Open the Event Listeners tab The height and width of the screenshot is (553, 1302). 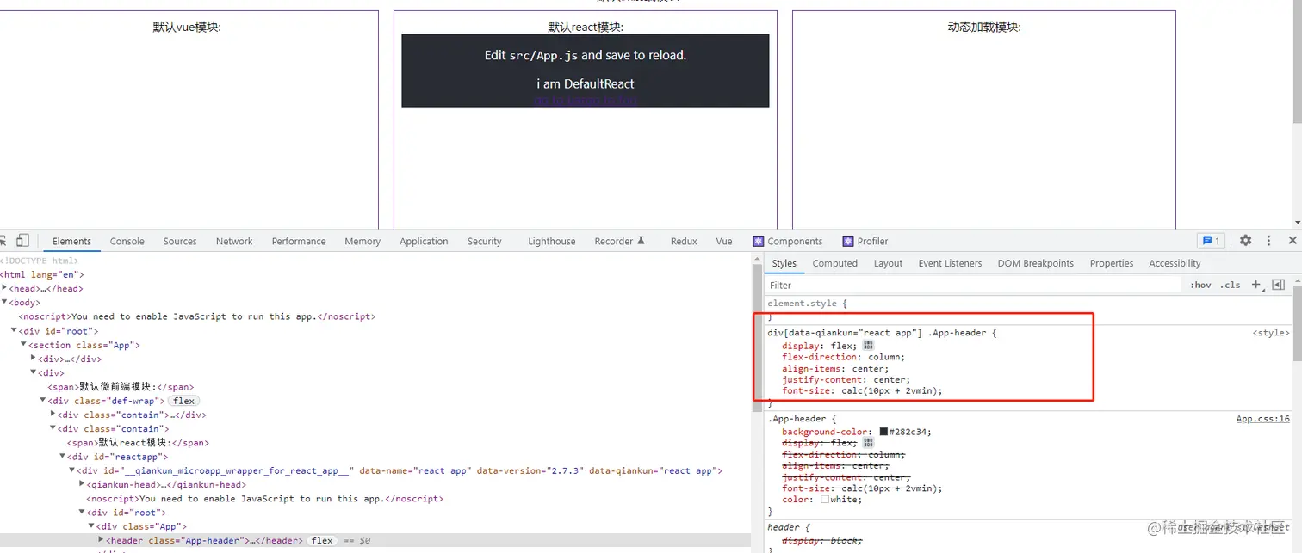coord(950,263)
